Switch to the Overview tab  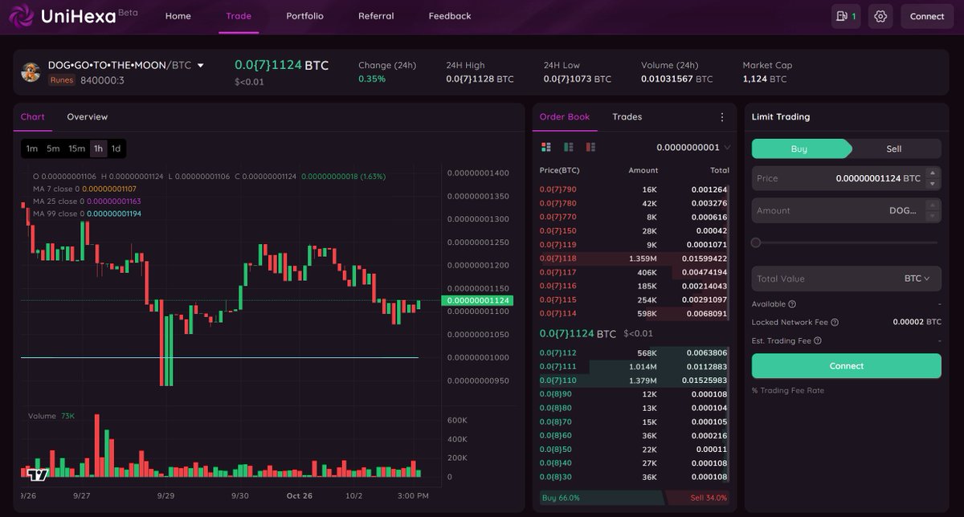tap(88, 117)
